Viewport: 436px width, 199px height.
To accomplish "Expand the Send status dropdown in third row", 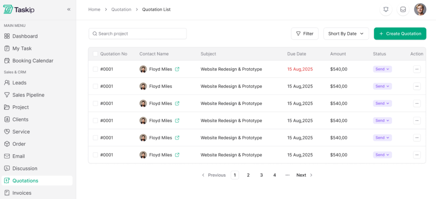I will pyautogui.click(x=382, y=104).
